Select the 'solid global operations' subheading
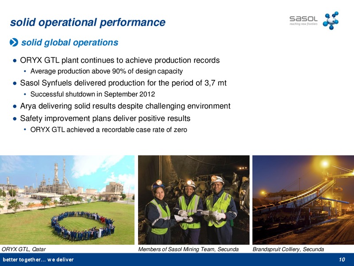 click(69, 43)
